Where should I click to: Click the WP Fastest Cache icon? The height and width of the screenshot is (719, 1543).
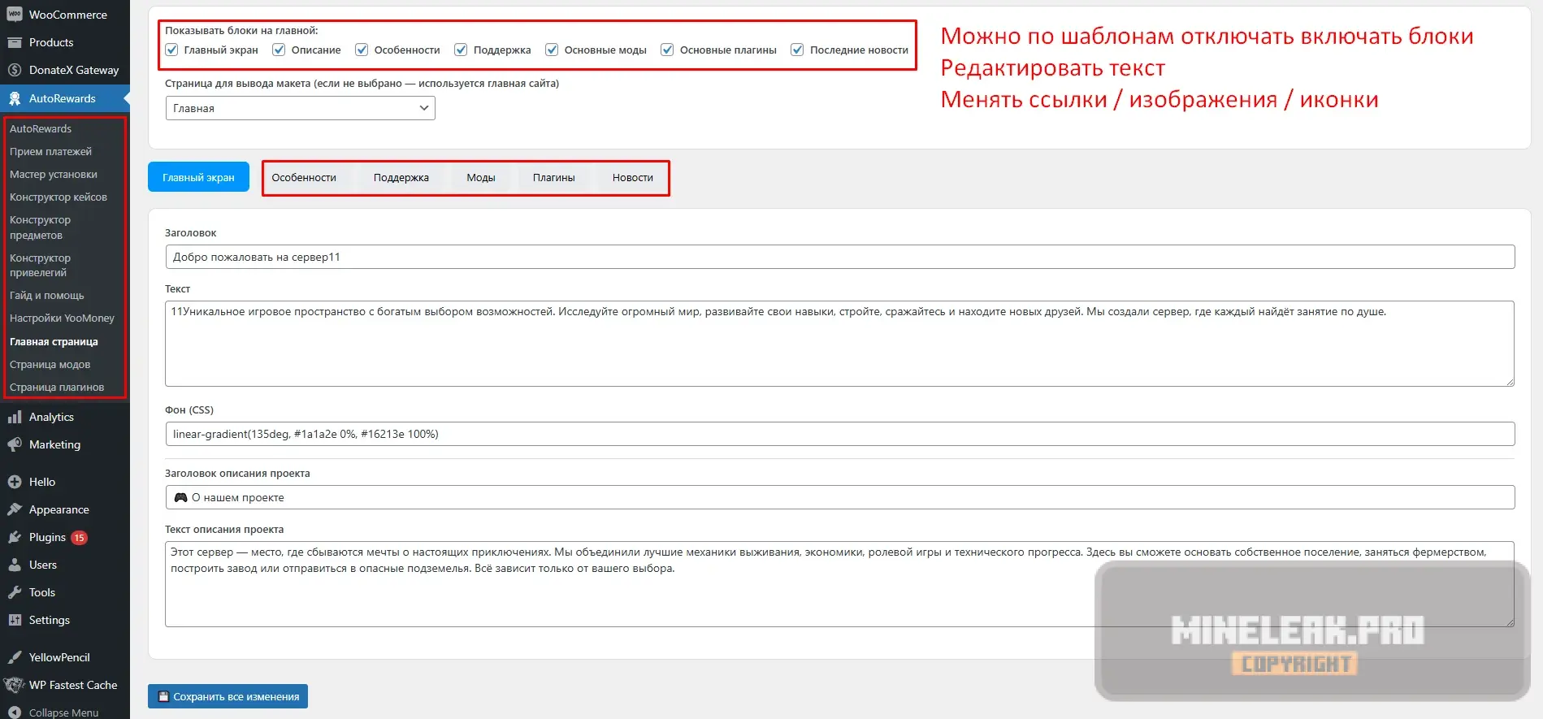pyautogui.click(x=15, y=685)
